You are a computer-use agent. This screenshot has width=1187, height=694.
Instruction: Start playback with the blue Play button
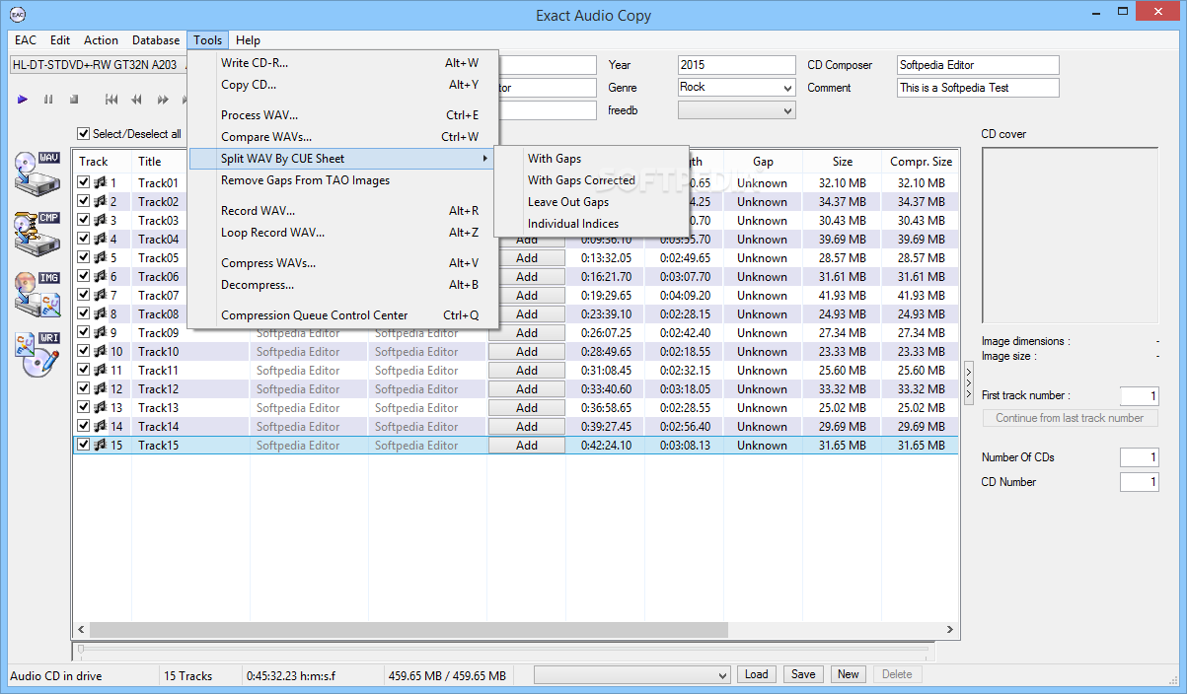tap(22, 100)
